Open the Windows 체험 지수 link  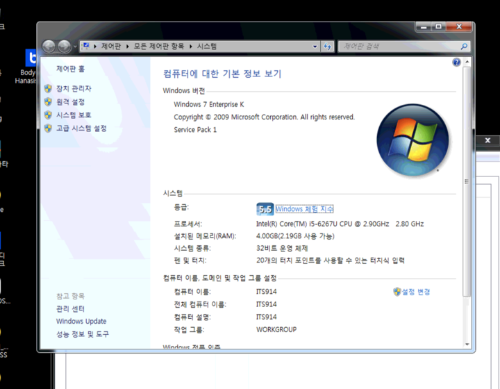coord(305,209)
